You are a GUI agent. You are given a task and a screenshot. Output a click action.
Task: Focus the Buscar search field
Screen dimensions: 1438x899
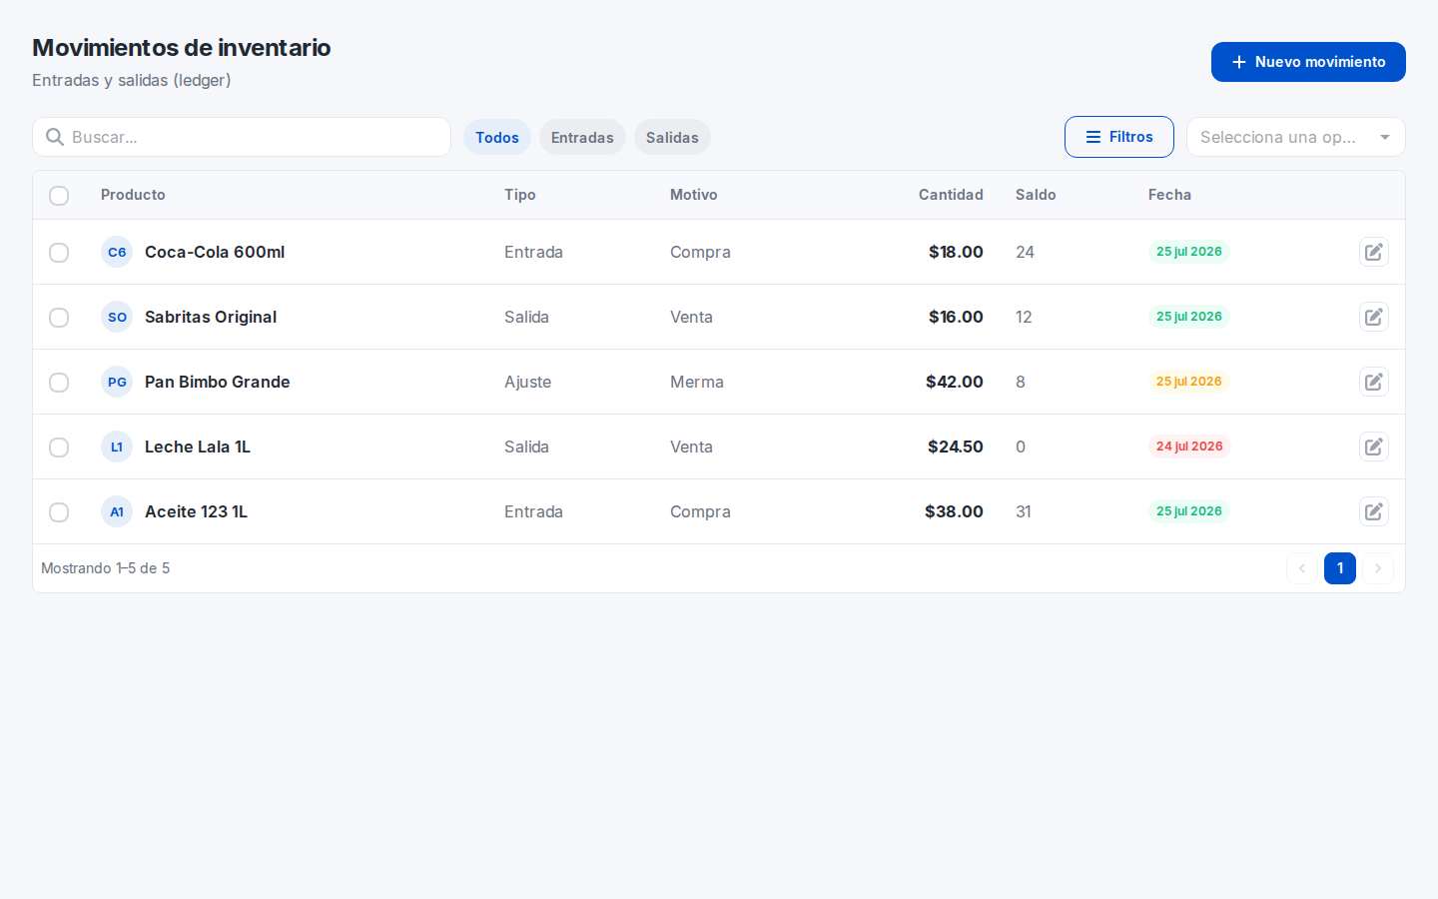coord(242,137)
